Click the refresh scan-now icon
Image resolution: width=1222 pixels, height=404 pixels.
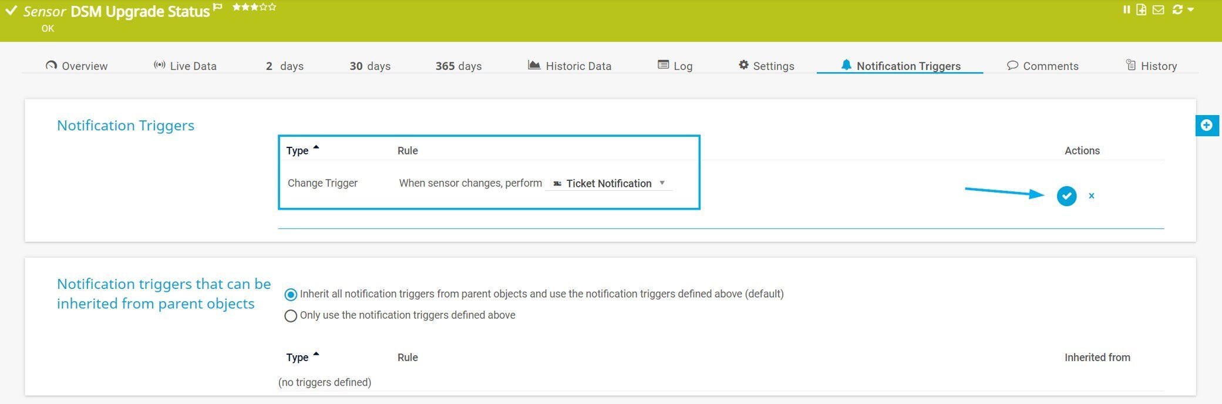tap(1177, 10)
